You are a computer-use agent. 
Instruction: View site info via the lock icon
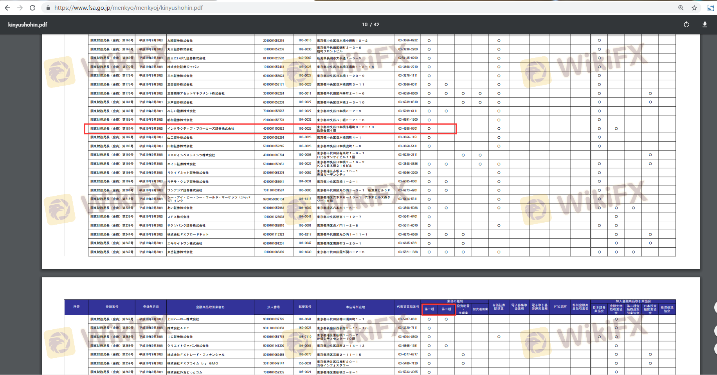click(x=48, y=8)
